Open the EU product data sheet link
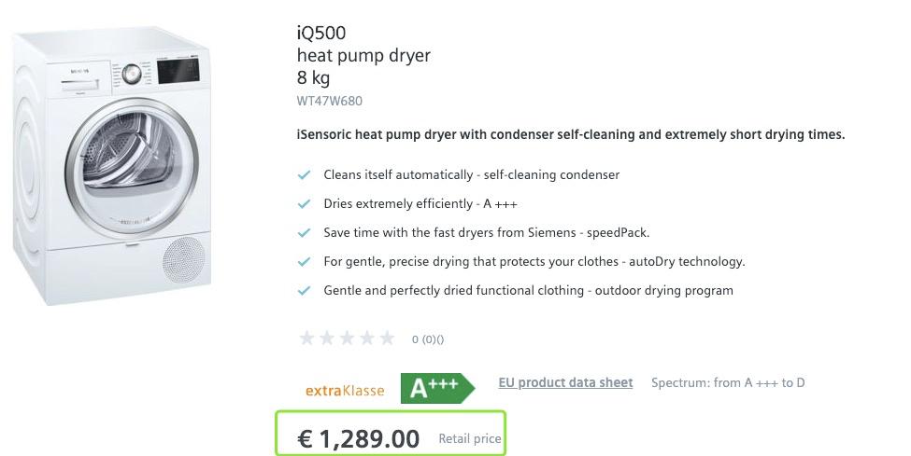The width and height of the screenshot is (911, 456). (x=565, y=382)
